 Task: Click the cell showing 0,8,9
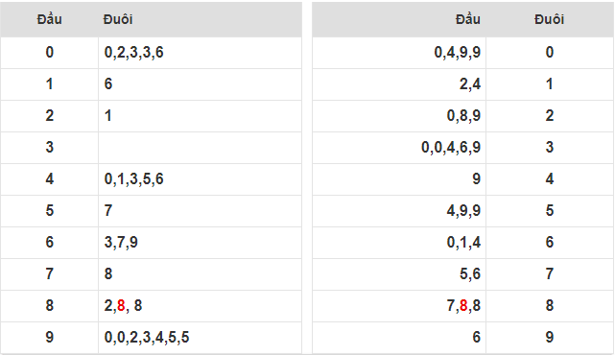tap(399, 116)
